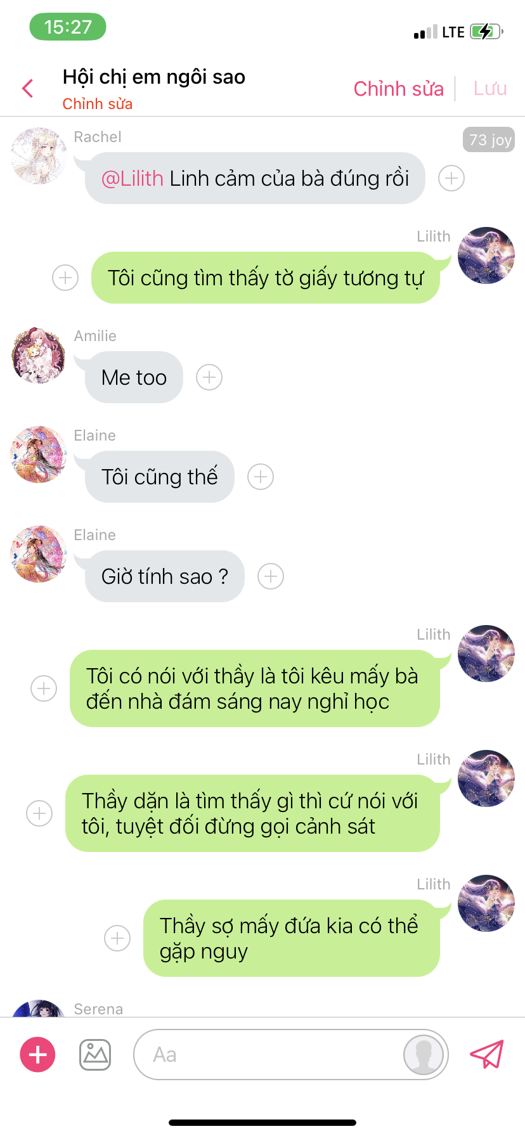Screen dimensions: 525x1136
Task: Open the image gallery picker icon
Action: click(95, 1055)
